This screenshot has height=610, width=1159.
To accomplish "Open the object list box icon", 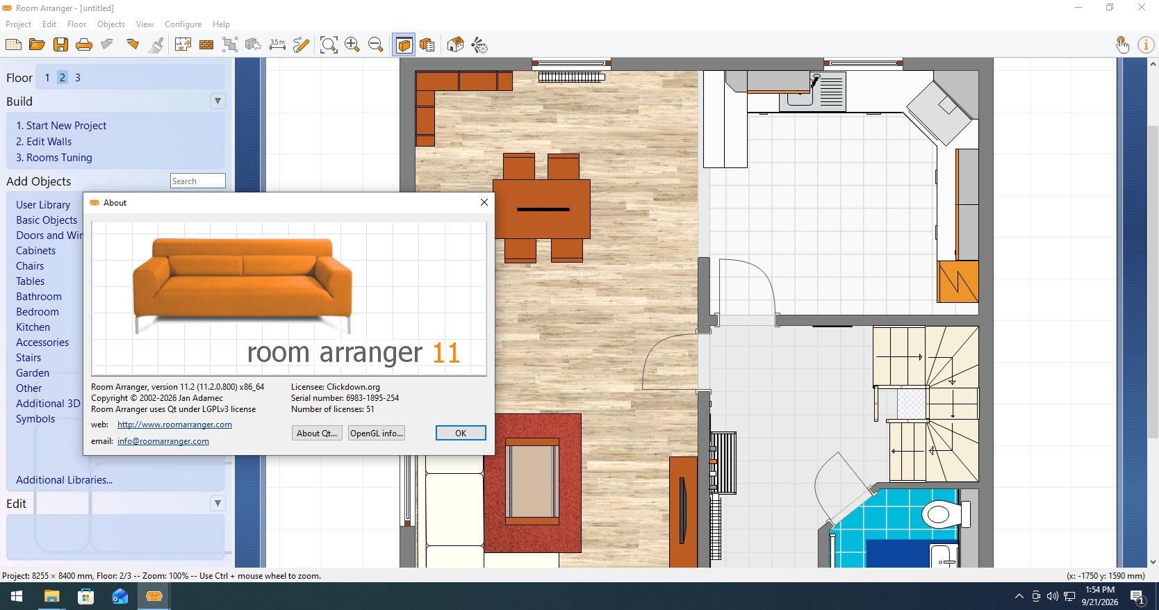I will pyautogui.click(x=427, y=45).
